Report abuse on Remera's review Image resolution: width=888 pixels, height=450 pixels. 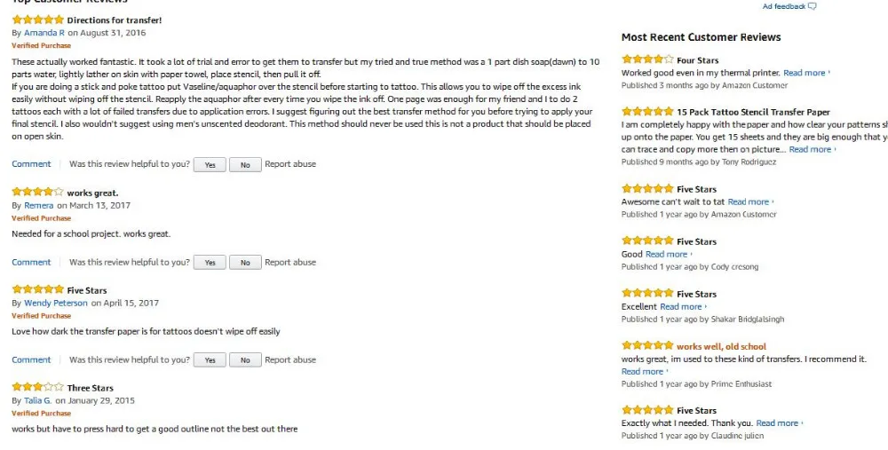pyautogui.click(x=290, y=262)
